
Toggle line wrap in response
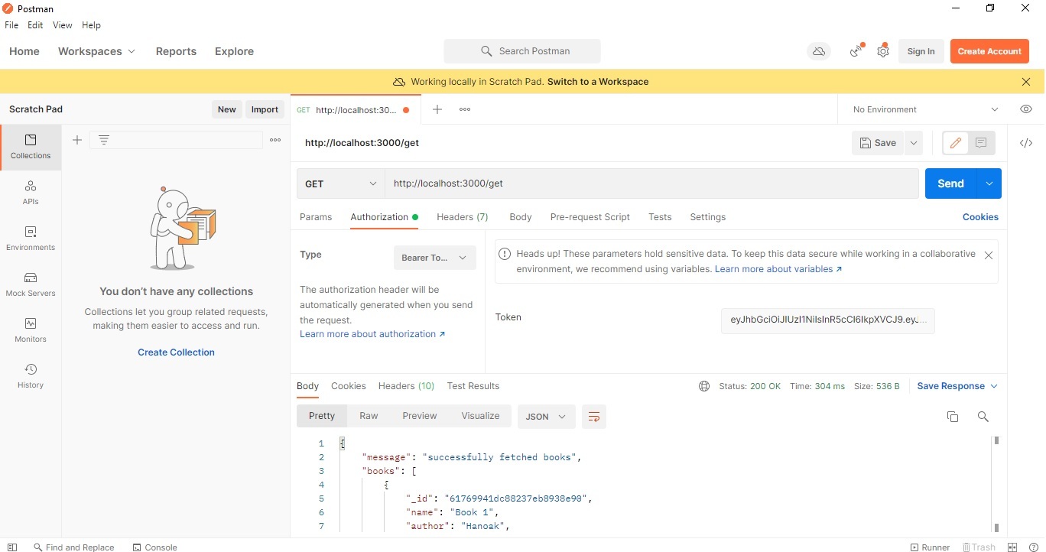pyautogui.click(x=593, y=417)
